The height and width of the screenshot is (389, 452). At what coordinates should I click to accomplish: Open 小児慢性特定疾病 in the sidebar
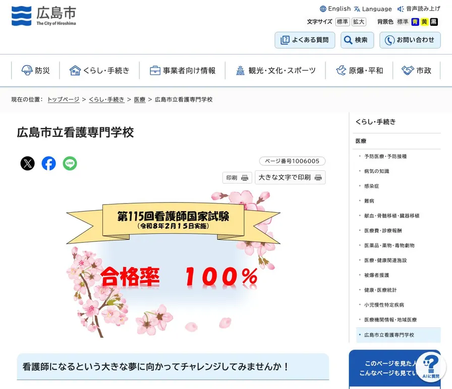(384, 305)
